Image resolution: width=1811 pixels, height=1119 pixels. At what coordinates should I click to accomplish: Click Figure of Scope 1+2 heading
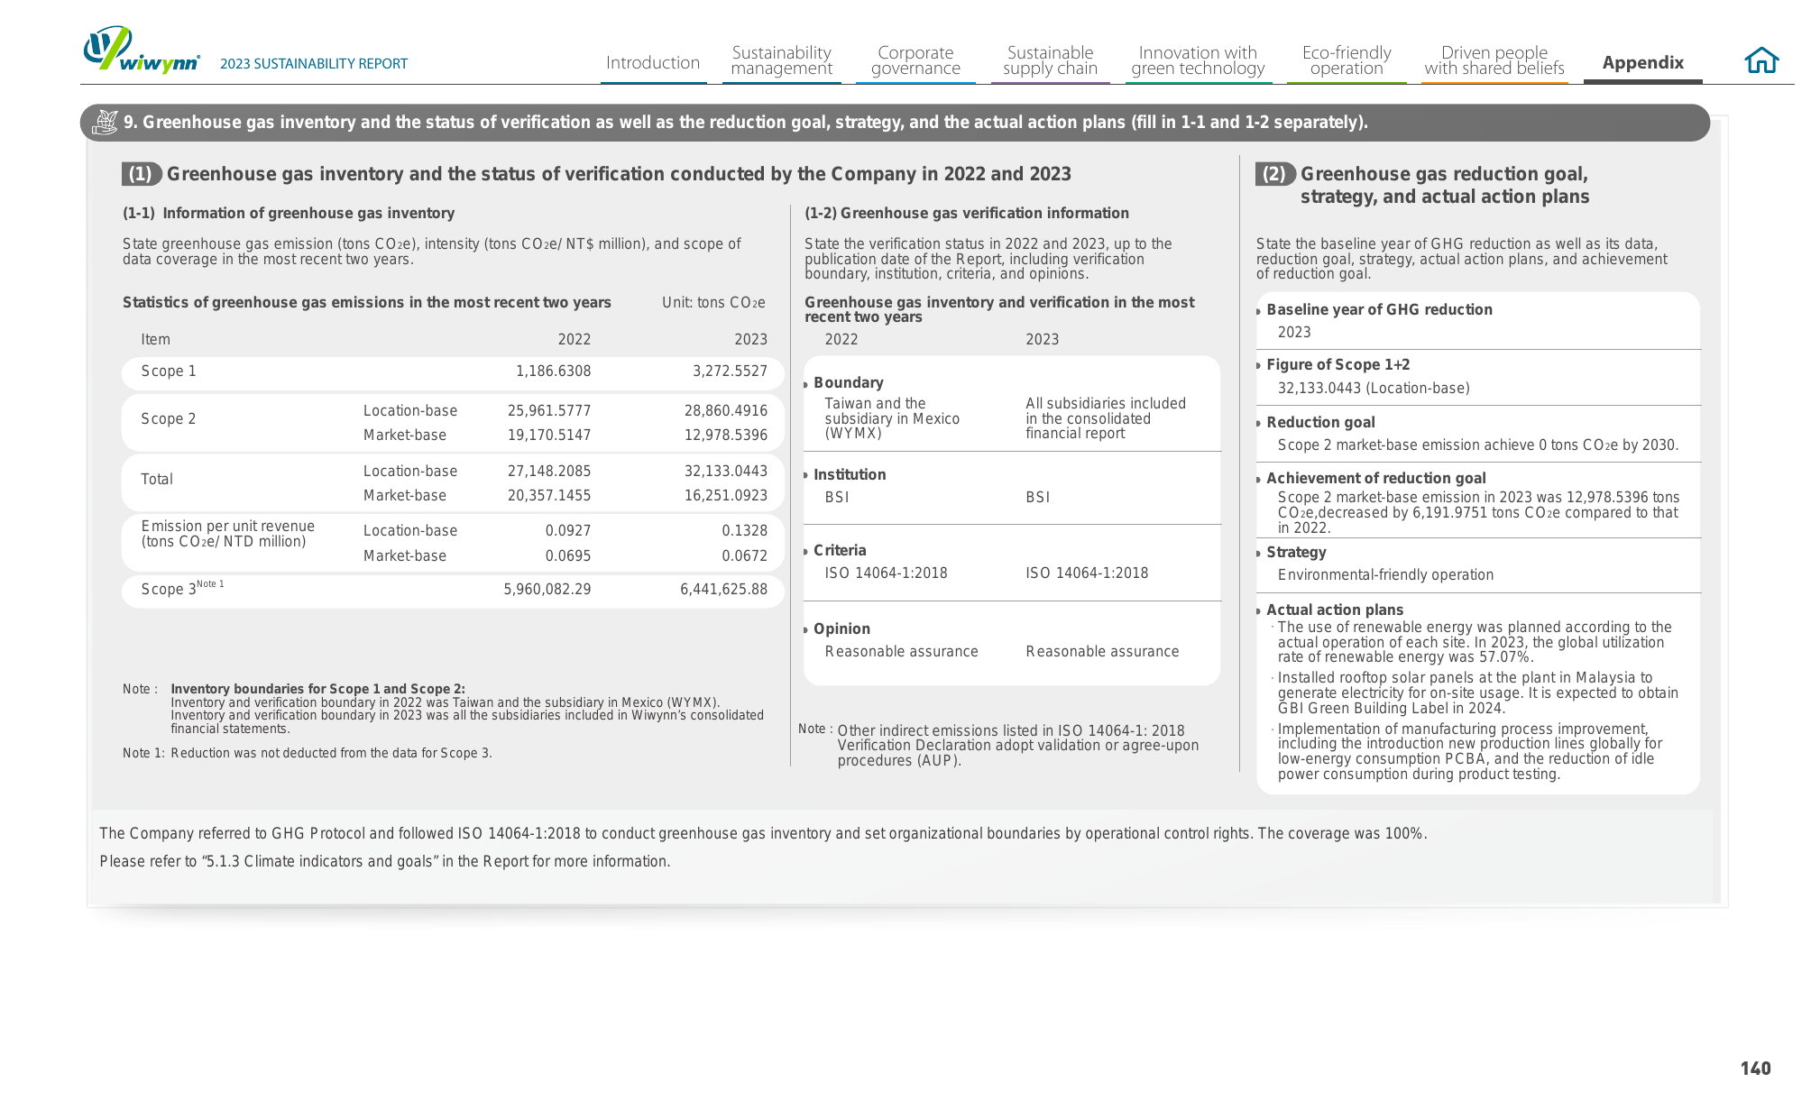1338,364
